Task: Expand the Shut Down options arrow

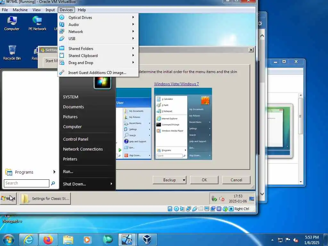Action: tap(111, 184)
